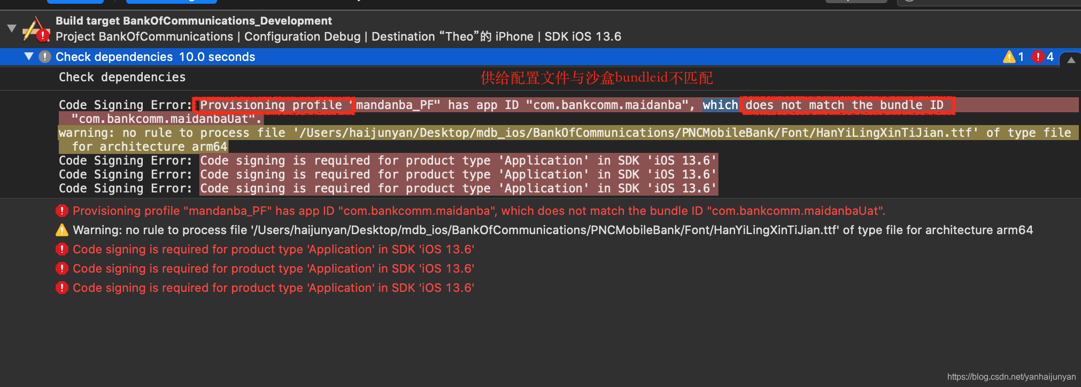The height and width of the screenshot is (387, 1081).
Task: Select the first red Code signing is required row
Action: [x=274, y=249]
